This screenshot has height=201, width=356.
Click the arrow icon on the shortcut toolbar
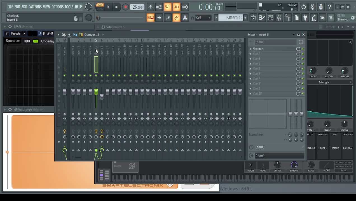[159, 18]
